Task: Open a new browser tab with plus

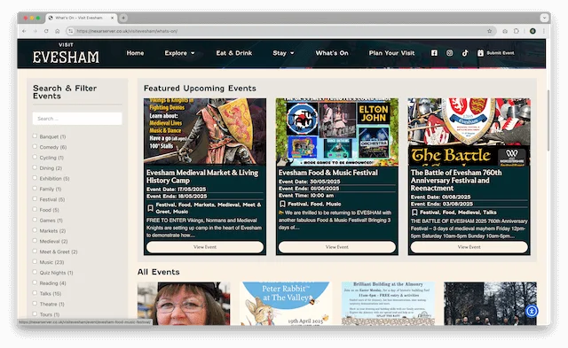Action: coord(123,18)
